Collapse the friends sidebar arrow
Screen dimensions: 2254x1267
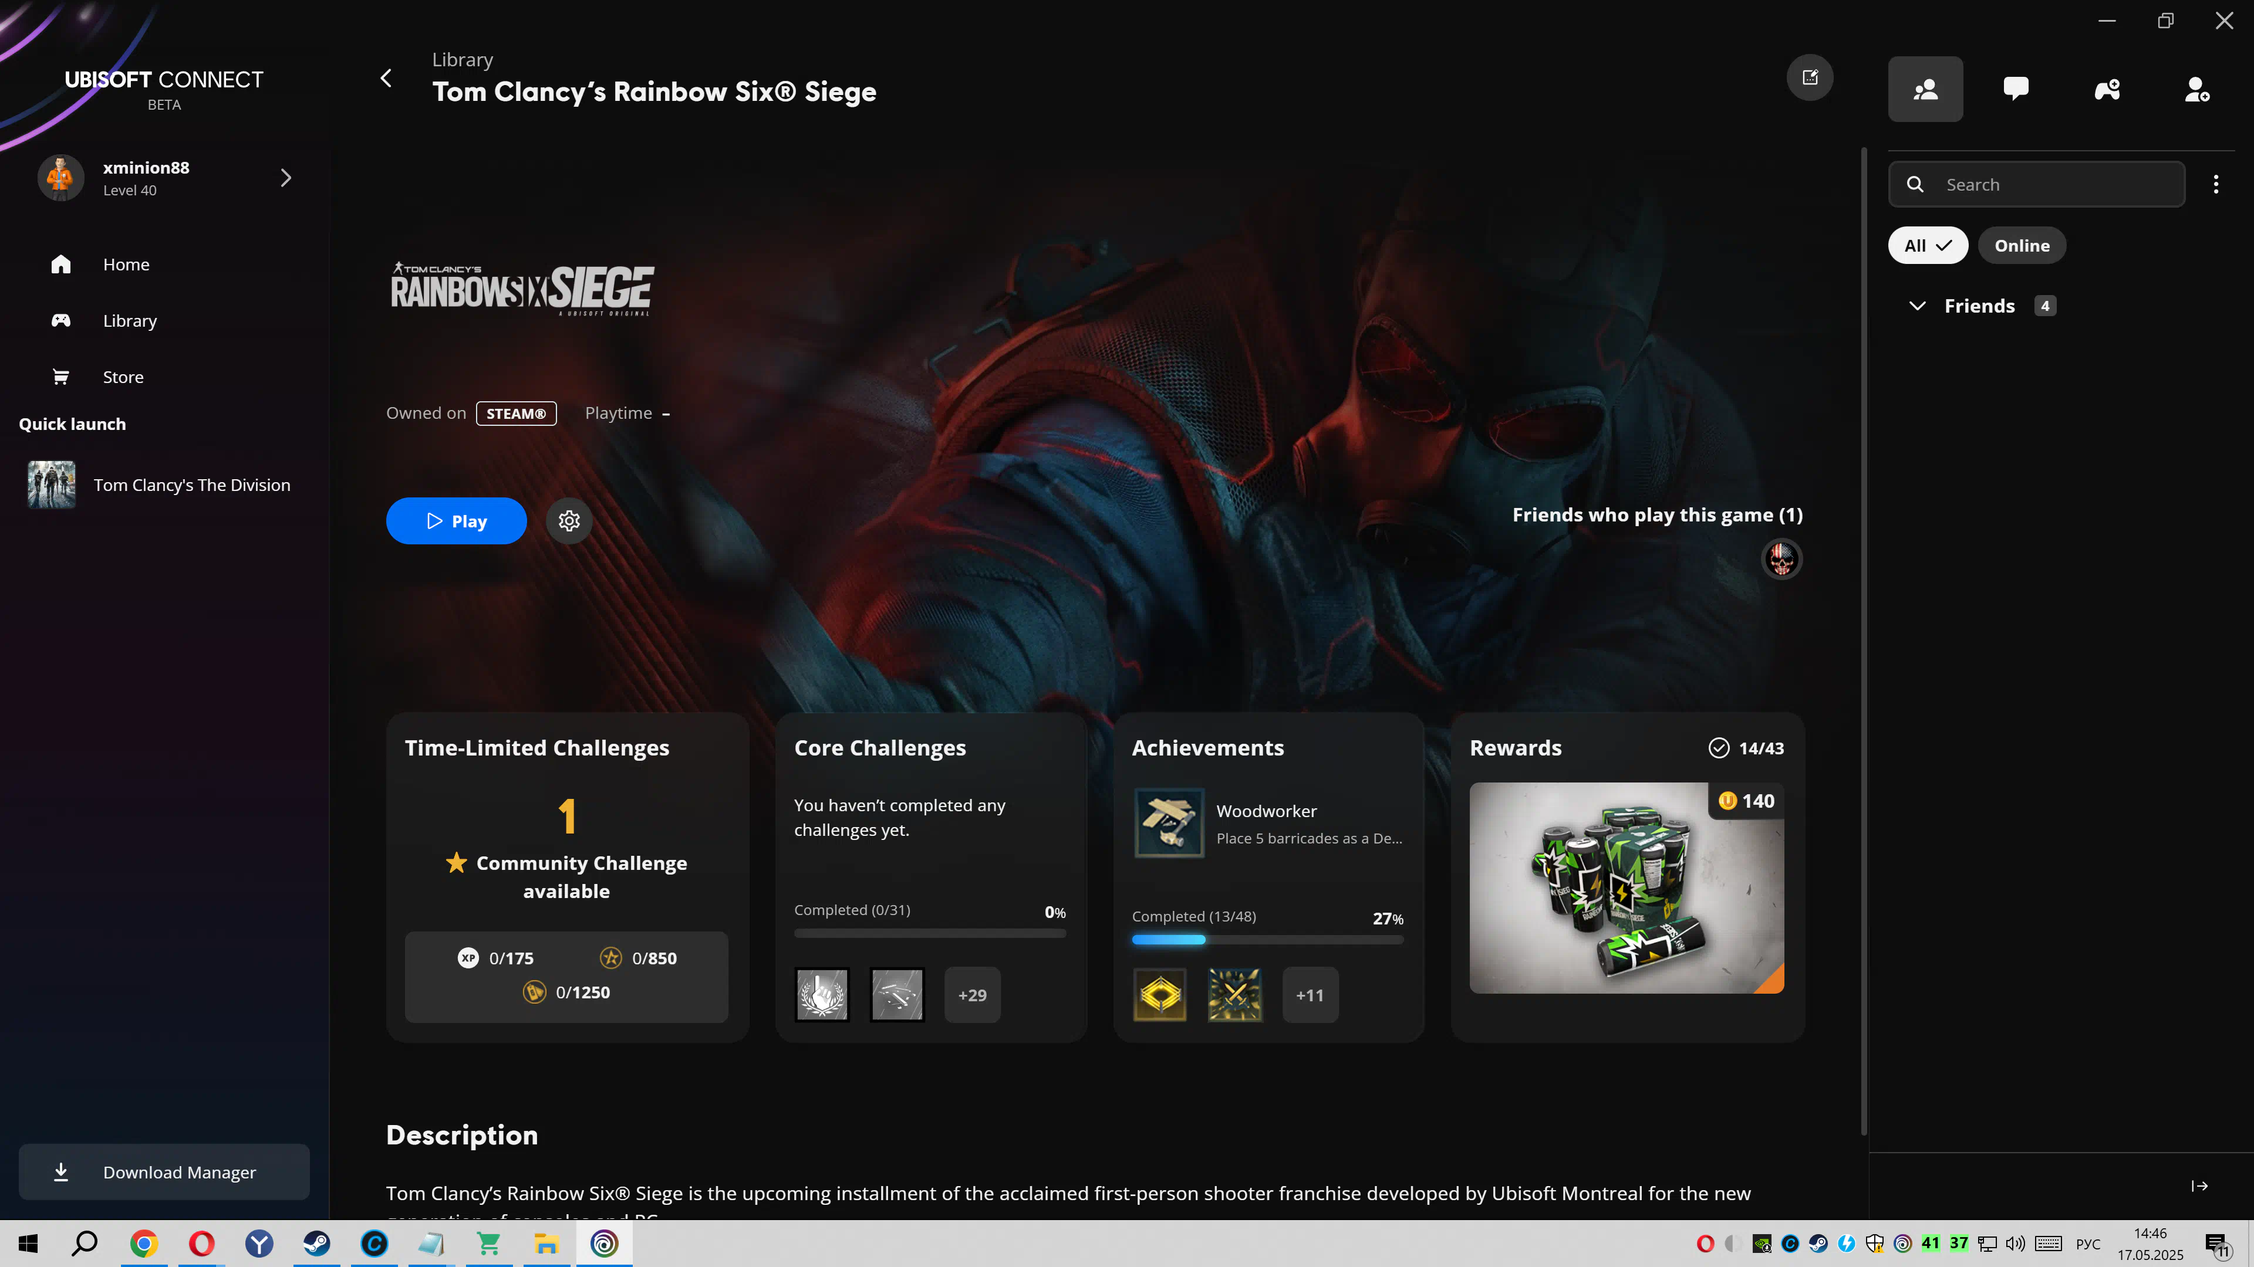[x=2200, y=1187]
